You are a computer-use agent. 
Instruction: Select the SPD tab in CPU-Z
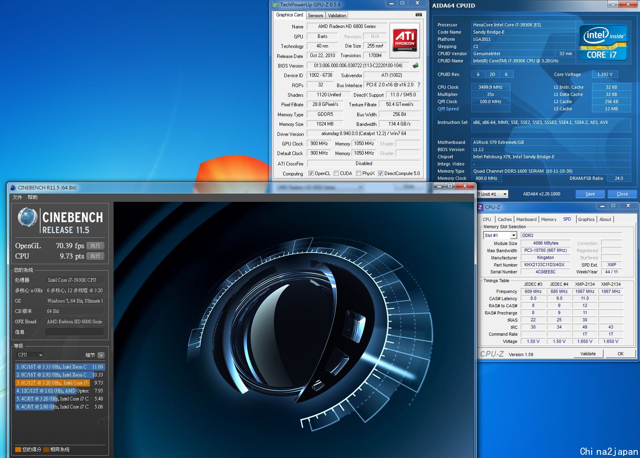click(567, 219)
